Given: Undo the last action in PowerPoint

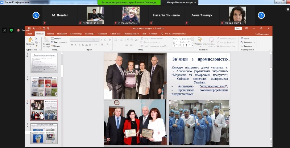Looking at the screenshot, I should [x=34, y=28].
